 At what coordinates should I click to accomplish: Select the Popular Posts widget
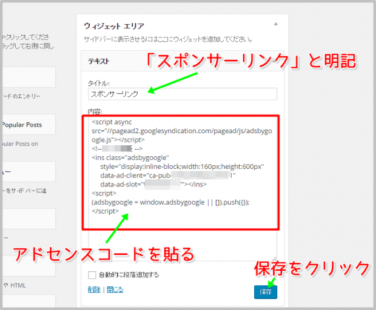pyautogui.click(x=29, y=125)
